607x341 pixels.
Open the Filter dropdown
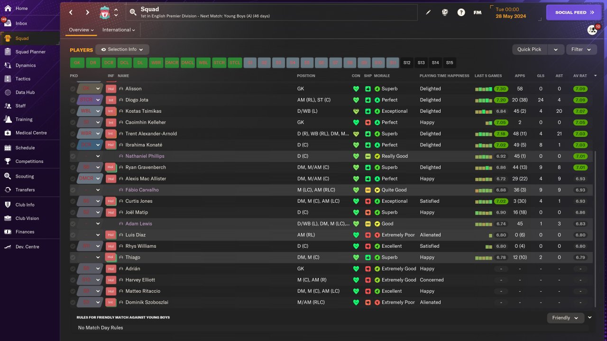pos(581,49)
